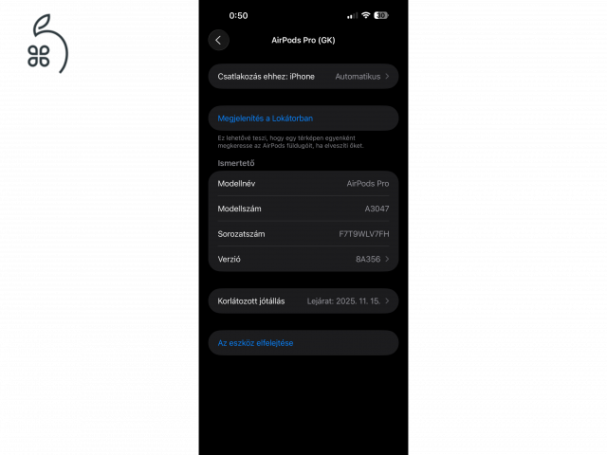The width and height of the screenshot is (607, 455).
Task: Tap the clock showing 0:50
Action: 238,16
